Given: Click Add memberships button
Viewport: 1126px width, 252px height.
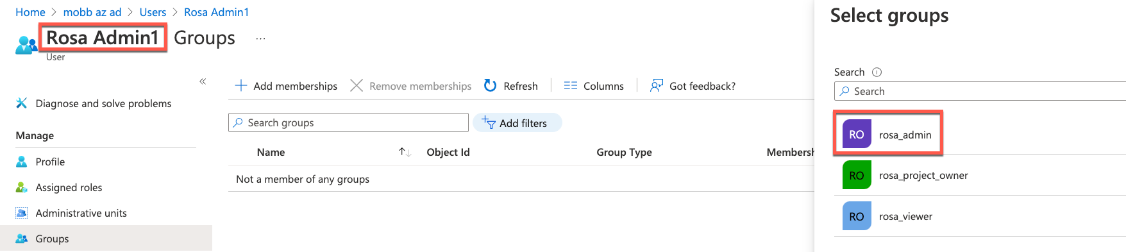Looking at the screenshot, I should [x=286, y=86].
